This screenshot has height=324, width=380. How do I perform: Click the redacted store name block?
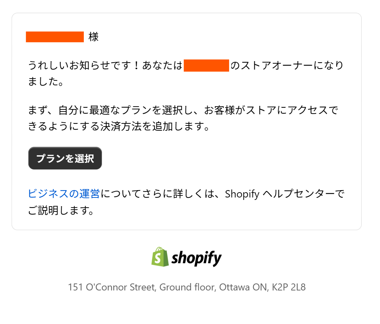(206, 66)
